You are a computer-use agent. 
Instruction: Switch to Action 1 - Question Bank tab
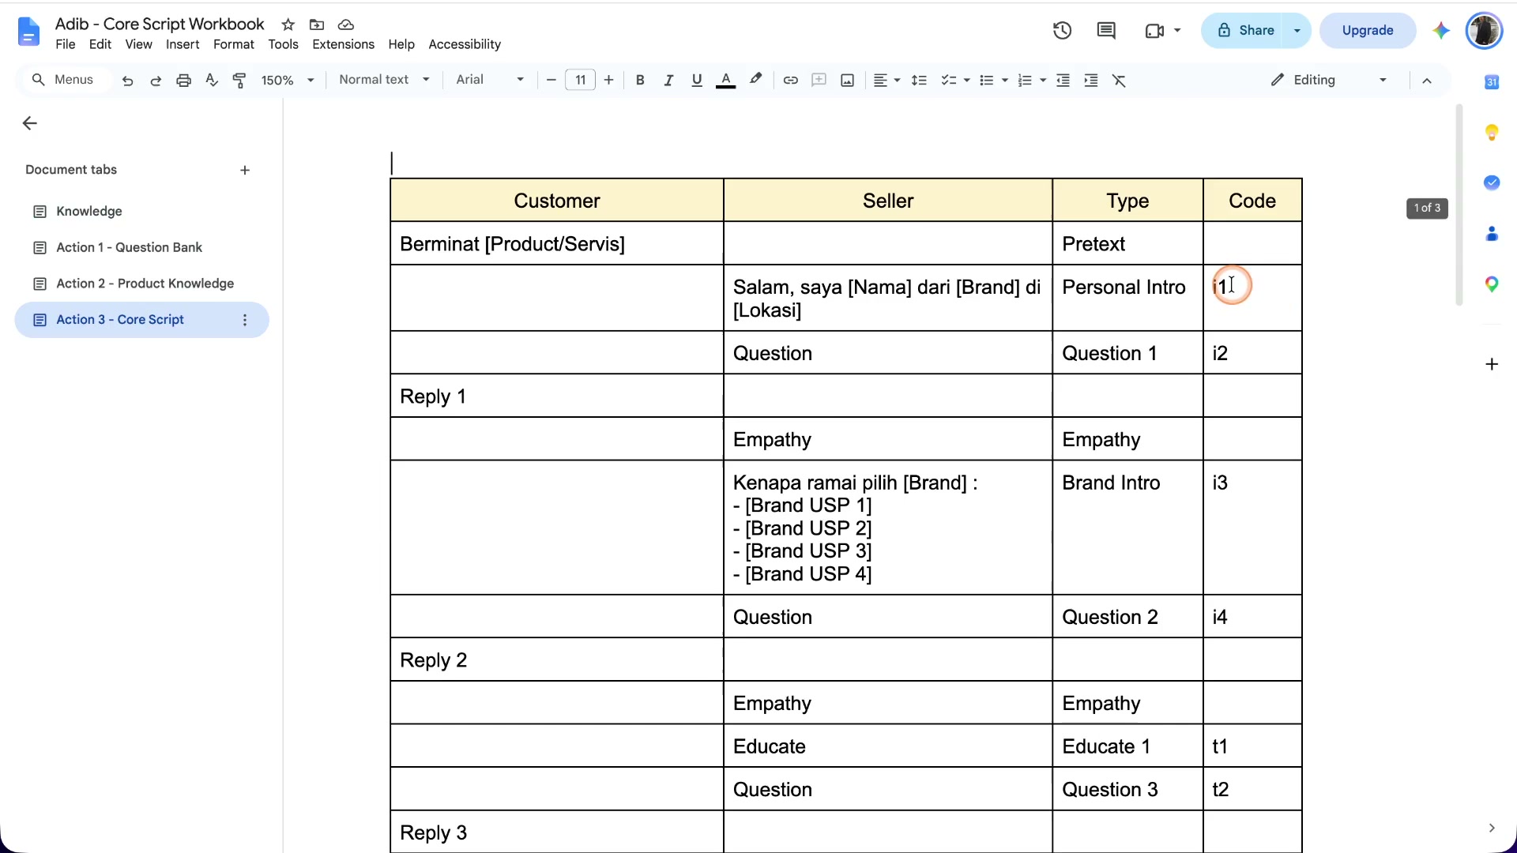coord(142,247)
